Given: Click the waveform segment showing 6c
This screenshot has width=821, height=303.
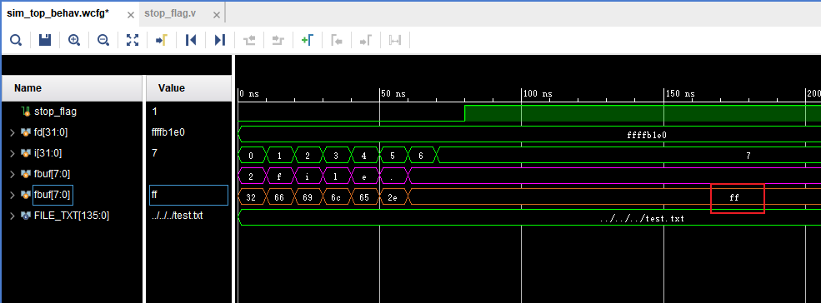Looking at the screenshot, I should coord(336,198).
